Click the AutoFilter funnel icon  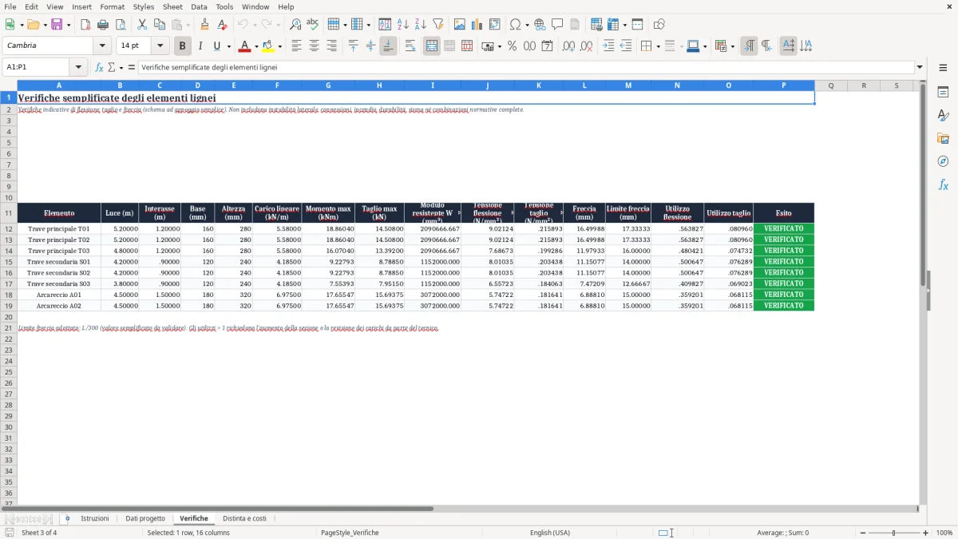click(437, 25)
